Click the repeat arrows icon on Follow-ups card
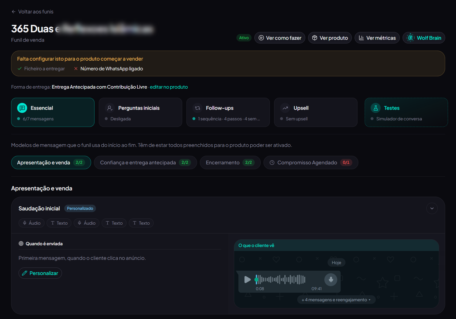Screen dimensions: 456x319 point(197,108)
